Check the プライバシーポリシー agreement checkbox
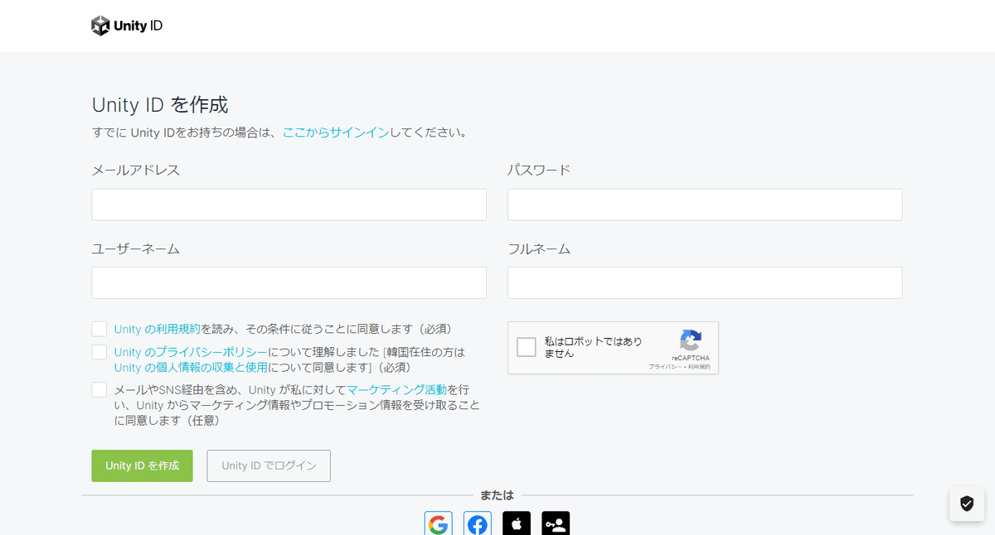The image size is (995, 535). pos(99,352)
